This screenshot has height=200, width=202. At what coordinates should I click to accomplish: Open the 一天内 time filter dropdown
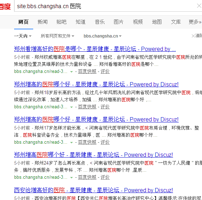(x=23, y=36)
